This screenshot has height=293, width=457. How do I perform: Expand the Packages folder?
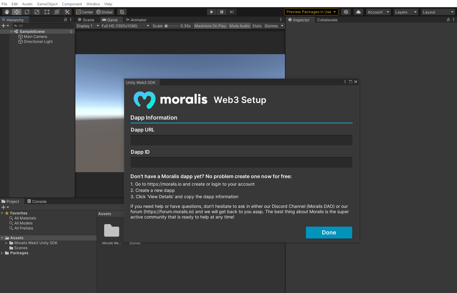coord(2,253)
